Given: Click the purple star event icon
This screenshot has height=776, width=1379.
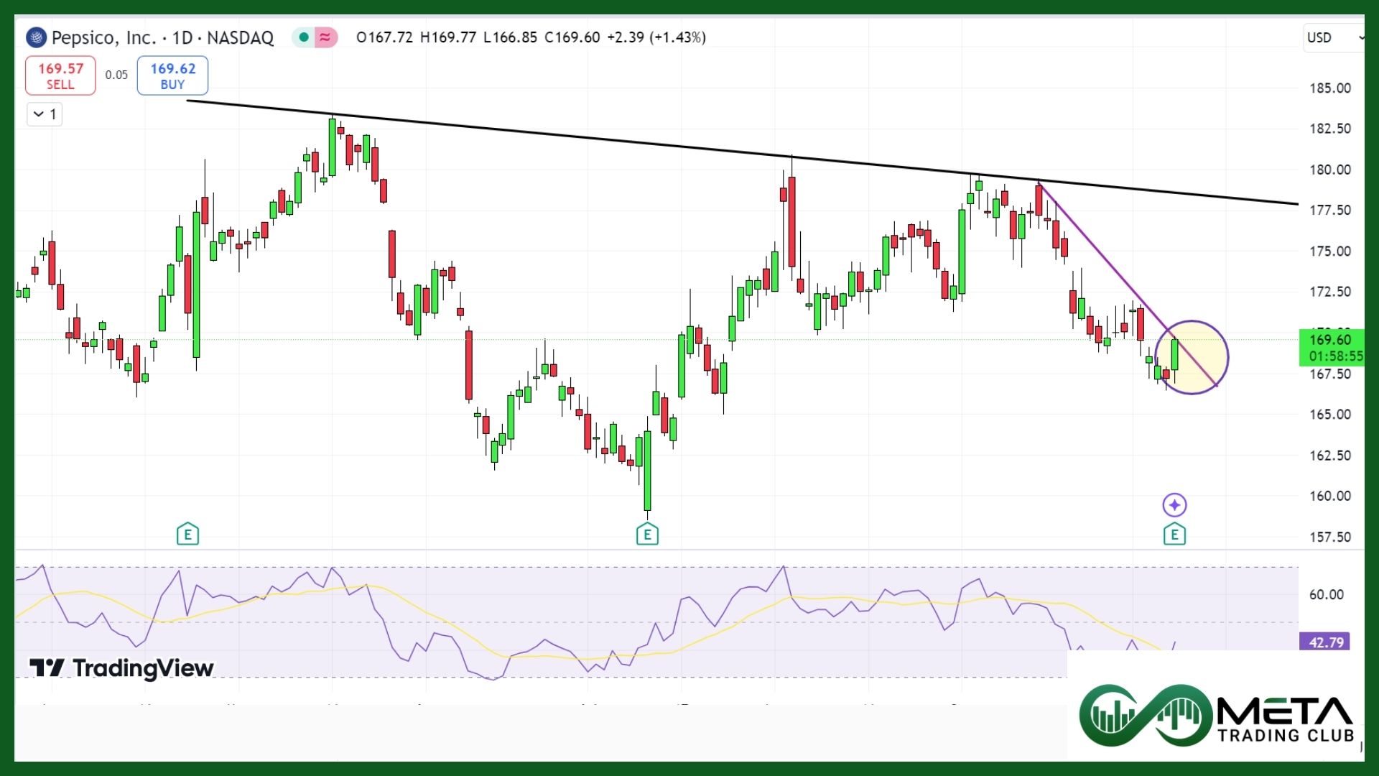Looking at the screenshot, I should pos(1174,505).
